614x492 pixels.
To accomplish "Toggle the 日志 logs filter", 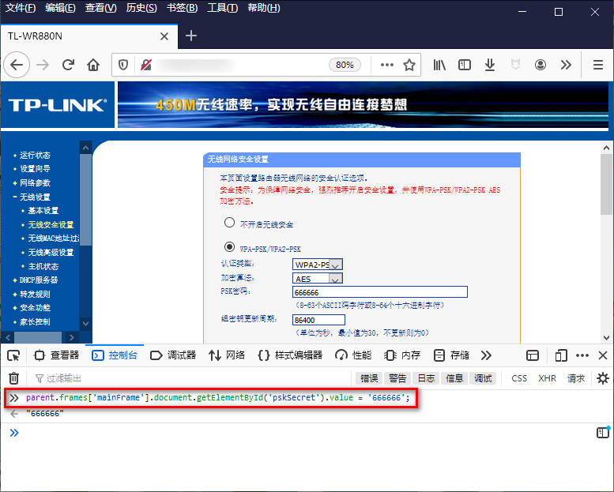I will [x=426, y=378].
